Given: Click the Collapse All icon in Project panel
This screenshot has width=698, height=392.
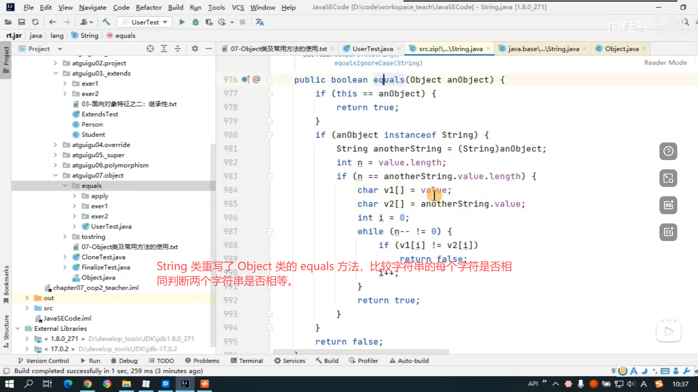Looking at the screenshot, I should coord(178,49).
